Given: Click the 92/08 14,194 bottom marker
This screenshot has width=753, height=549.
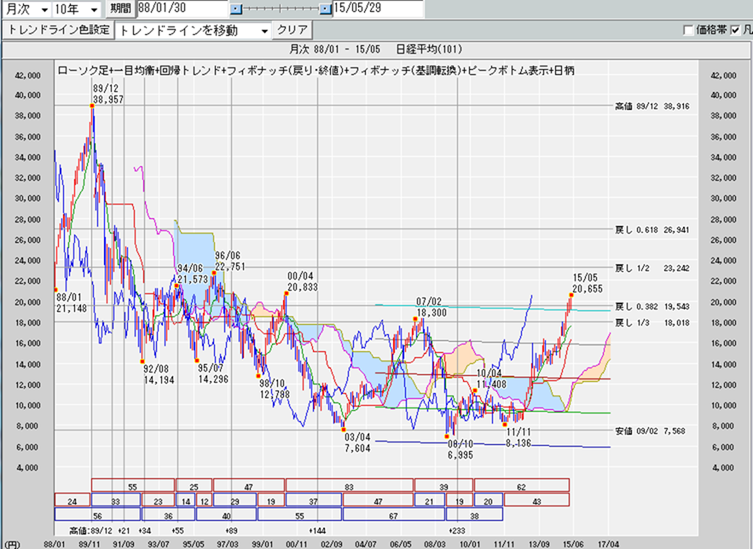Looking at the screenshot, I should 142,361.
